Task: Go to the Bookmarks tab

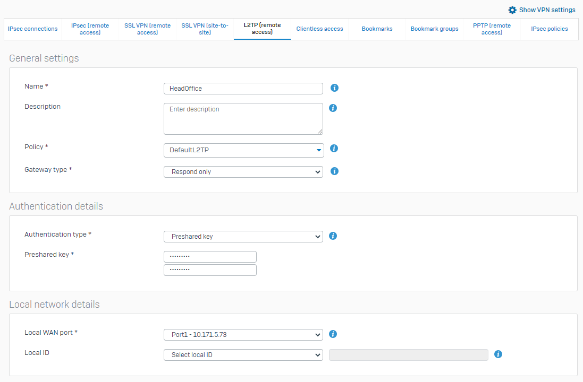Action: 377,29
